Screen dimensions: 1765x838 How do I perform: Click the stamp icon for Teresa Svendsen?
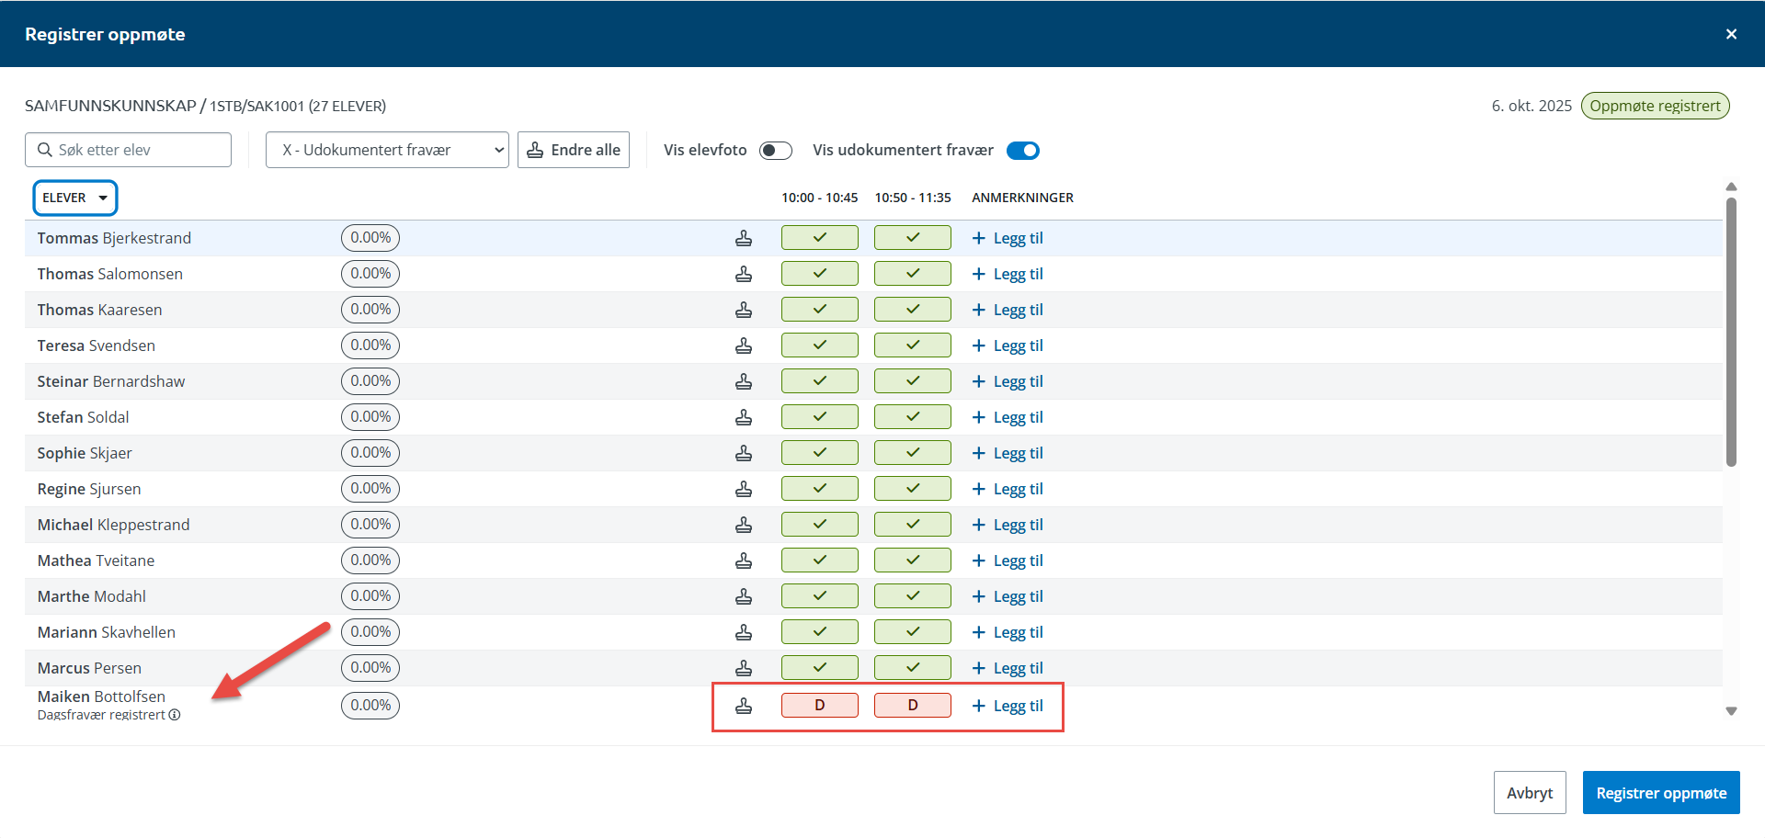click(x=744, y=345)
